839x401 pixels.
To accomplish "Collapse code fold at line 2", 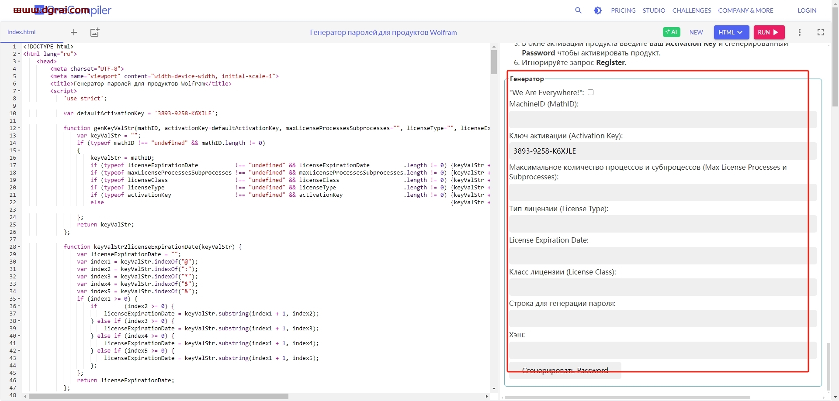I will [x=19, y=54].
